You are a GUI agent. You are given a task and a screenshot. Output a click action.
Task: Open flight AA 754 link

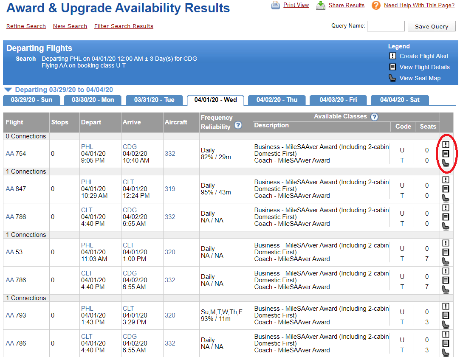16,154
